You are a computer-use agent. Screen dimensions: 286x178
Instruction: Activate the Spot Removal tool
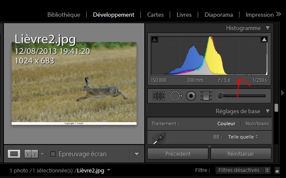coord(175,96)
